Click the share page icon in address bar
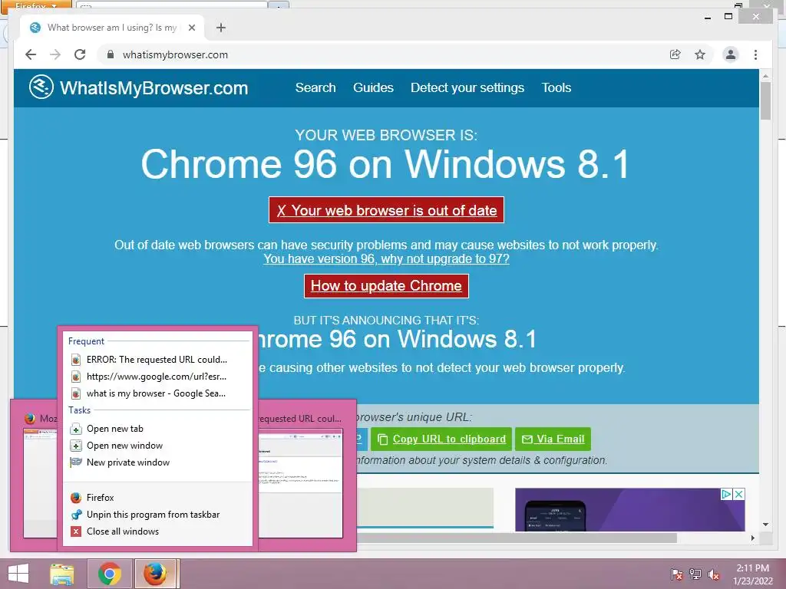Image resolution: width=786 pixels, height=589 pixels. (x=675, y=54)
